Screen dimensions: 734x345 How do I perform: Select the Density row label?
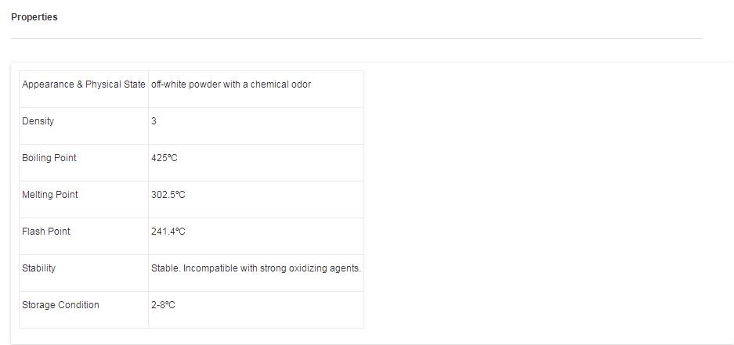pyautogui.click(x=38, y=121)
